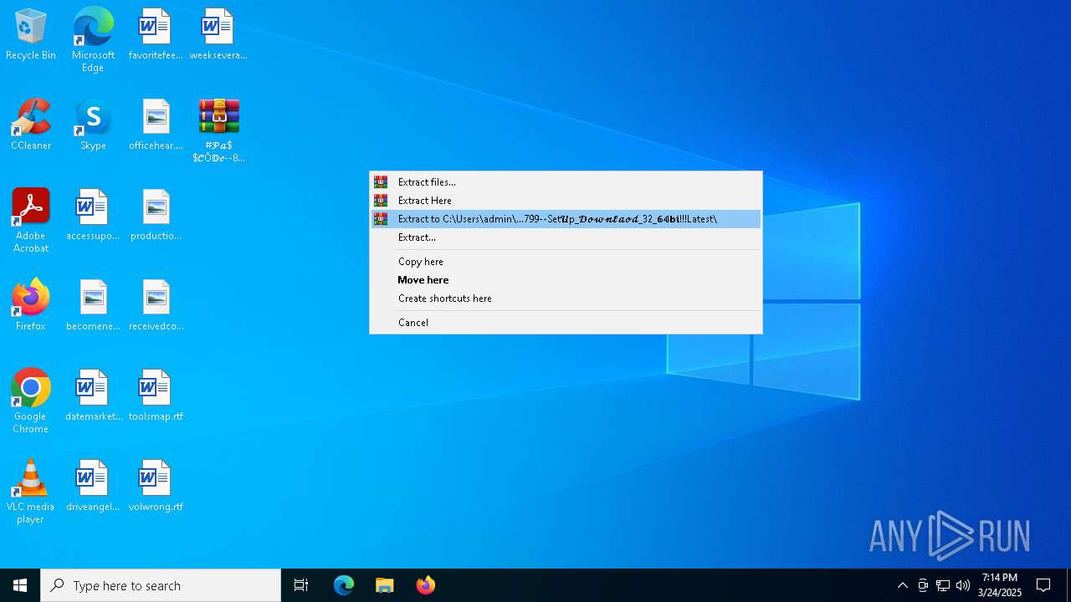The width and height of the screenshot is (1071, 602).
Task: Open File Explorer from the taskbar
Action: (x=384, y=585)
